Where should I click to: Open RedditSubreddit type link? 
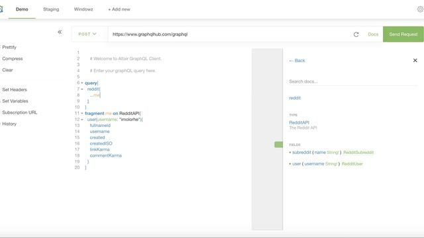click(x=358, y=153)
